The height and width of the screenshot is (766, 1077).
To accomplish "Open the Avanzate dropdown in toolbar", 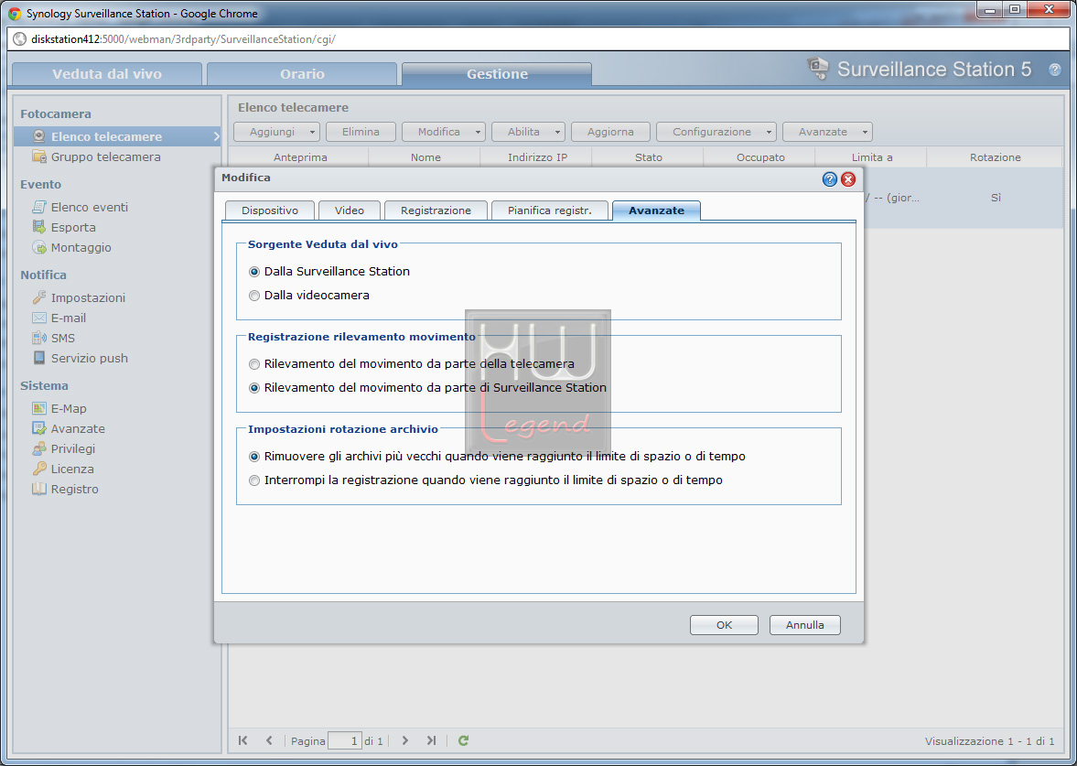I will (828, 132).
